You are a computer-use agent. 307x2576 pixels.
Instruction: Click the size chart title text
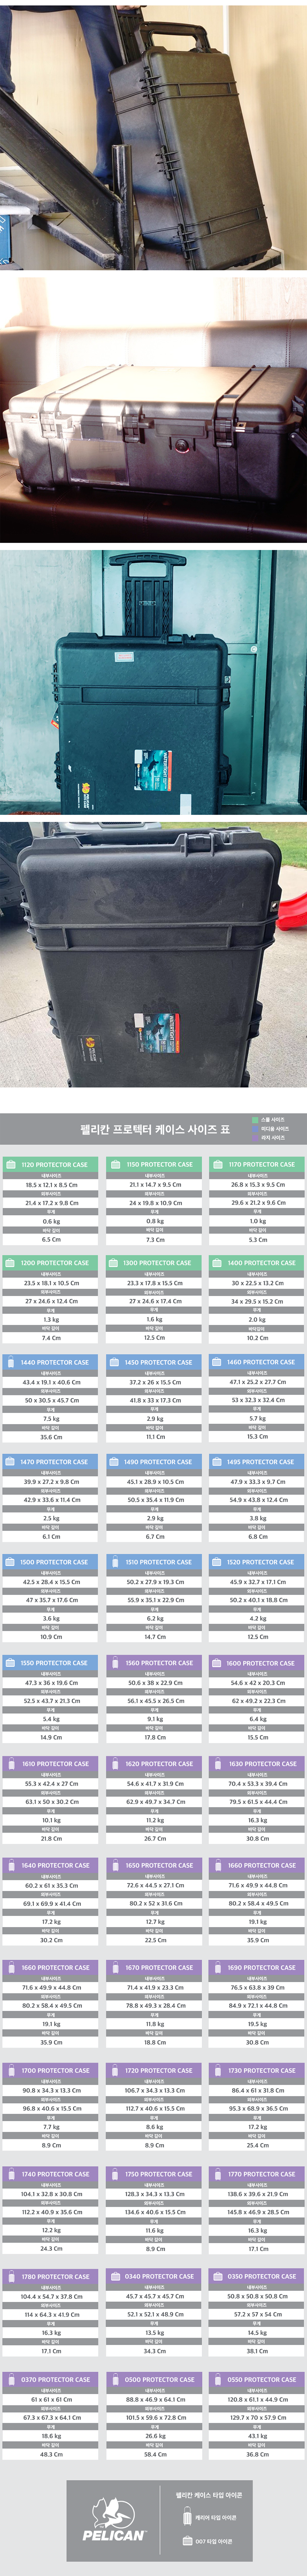(155, 1129)
